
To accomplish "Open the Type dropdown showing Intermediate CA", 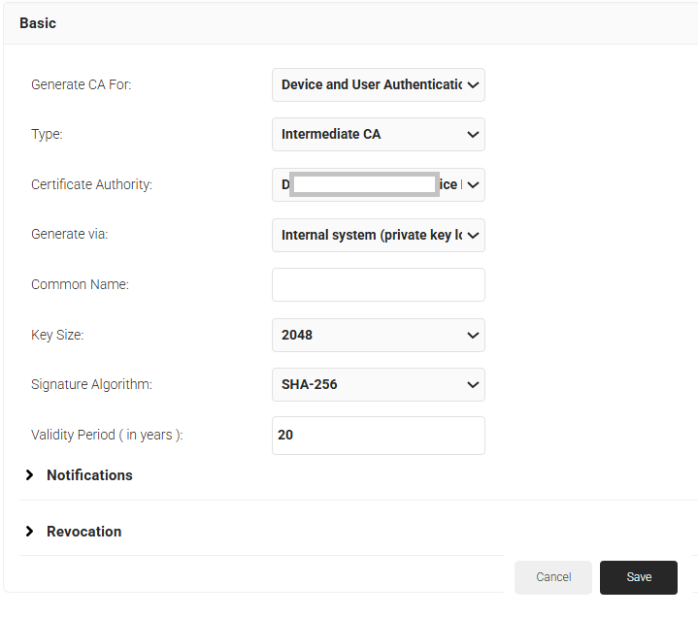I will pyautogui.click(x=378, y=134).
